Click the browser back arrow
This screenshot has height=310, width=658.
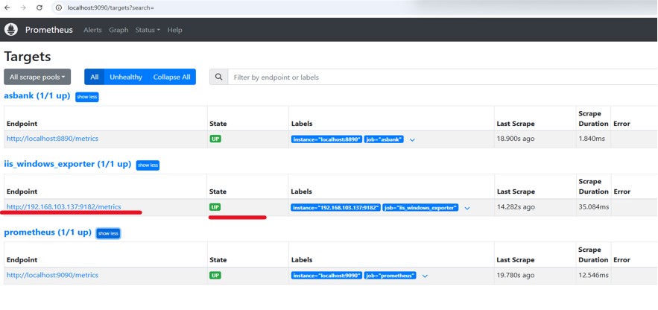[7, 7]
